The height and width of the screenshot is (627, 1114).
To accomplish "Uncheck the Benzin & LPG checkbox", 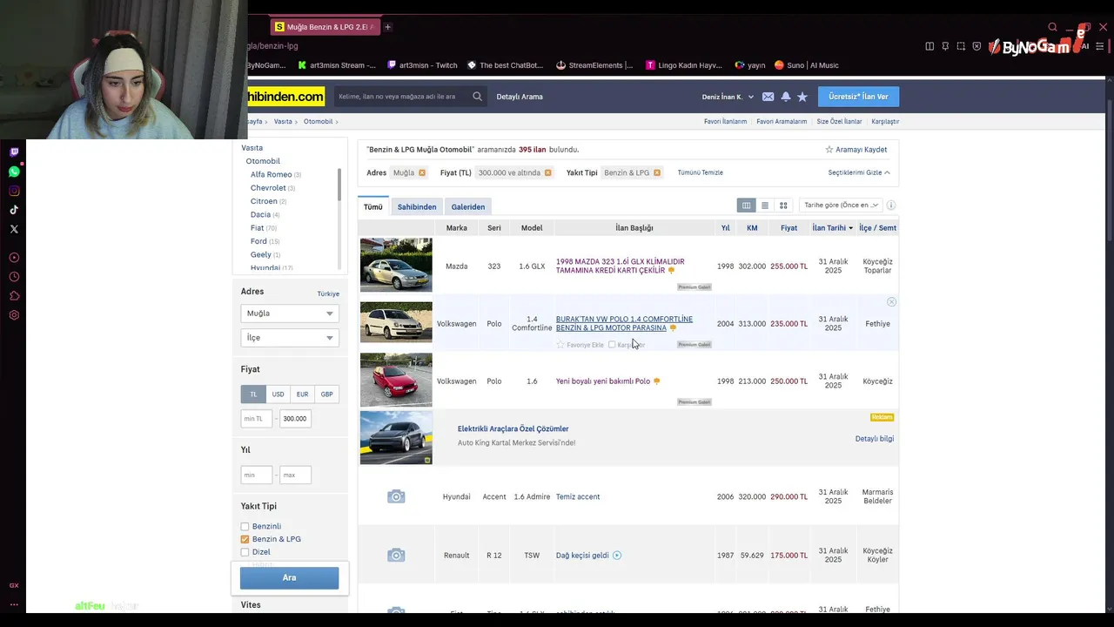I will 245,539.
